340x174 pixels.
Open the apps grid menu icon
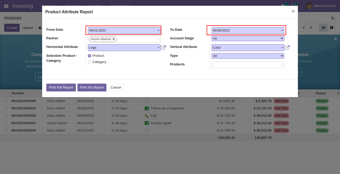tap(6, 6)
